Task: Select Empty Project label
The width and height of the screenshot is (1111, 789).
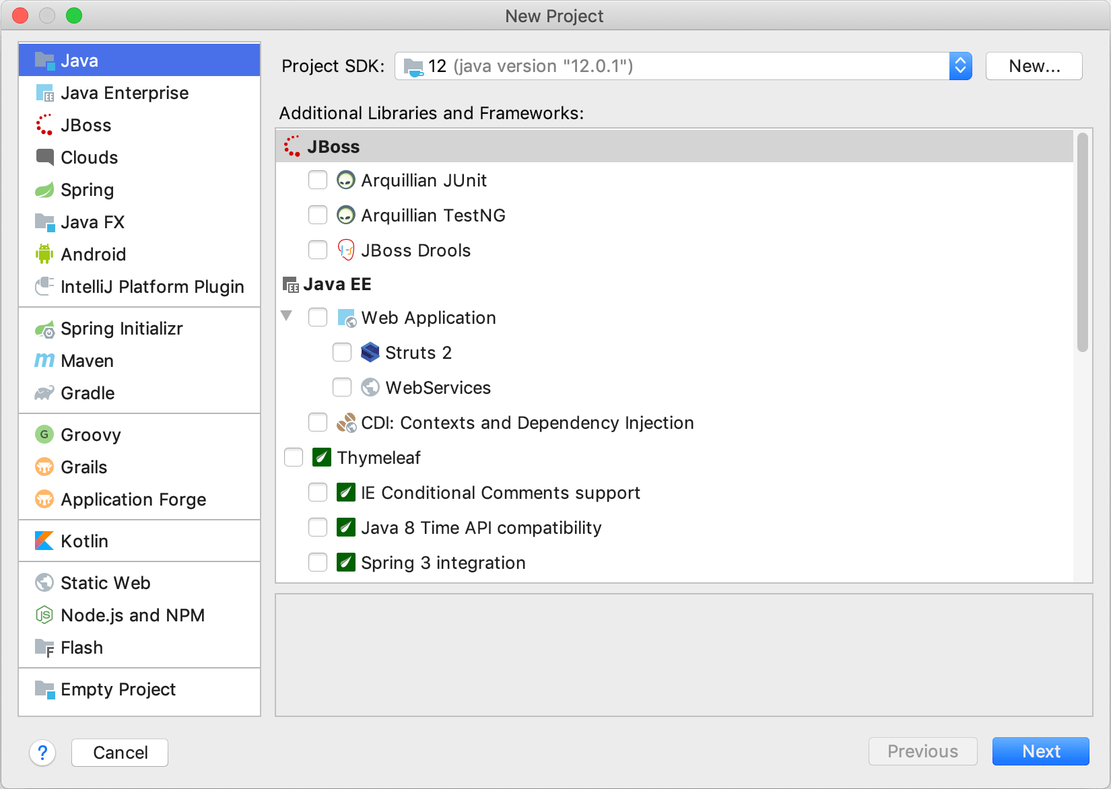Action: 118,689
